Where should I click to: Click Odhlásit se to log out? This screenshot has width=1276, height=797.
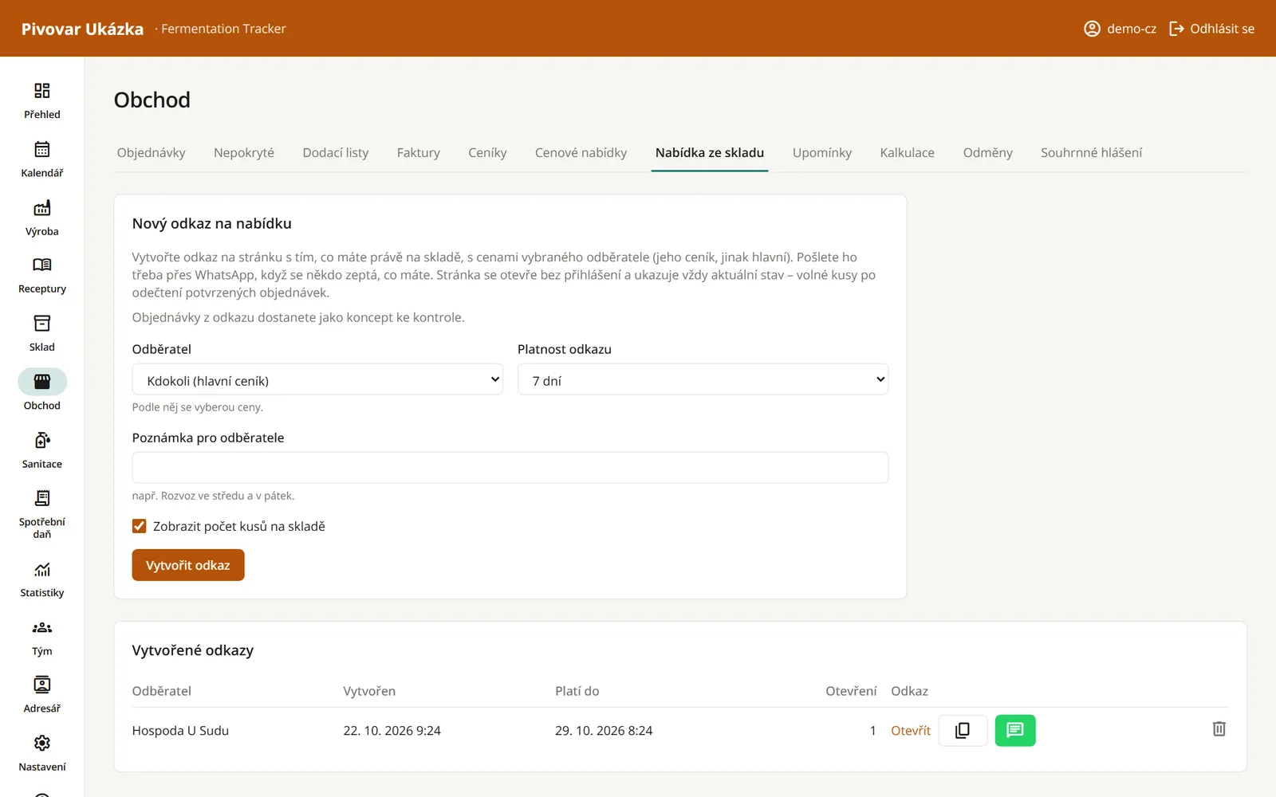pos(1211,29)
